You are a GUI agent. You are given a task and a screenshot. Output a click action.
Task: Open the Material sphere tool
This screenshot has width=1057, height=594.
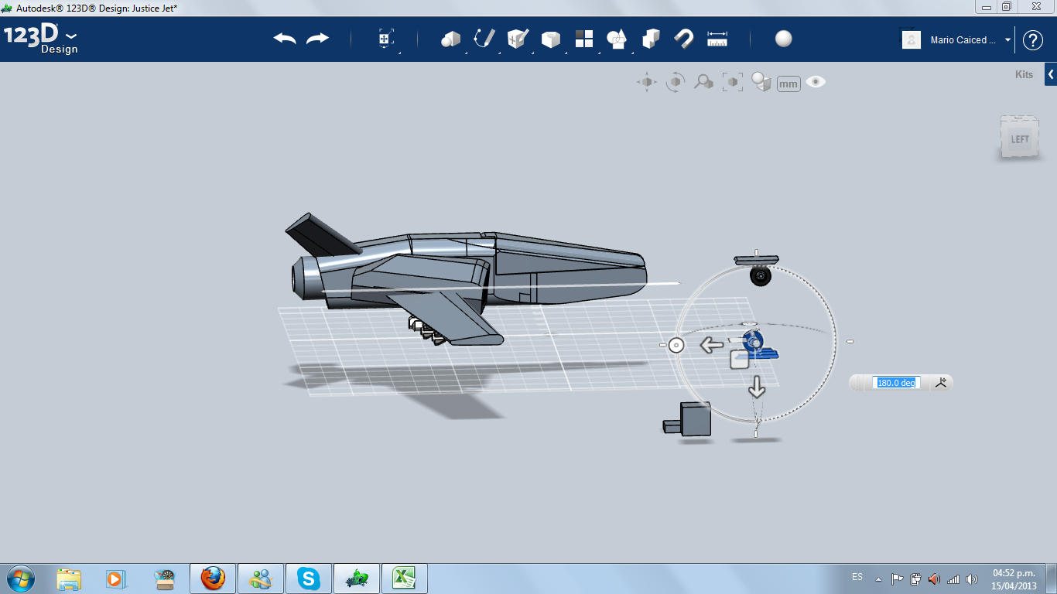784,39
